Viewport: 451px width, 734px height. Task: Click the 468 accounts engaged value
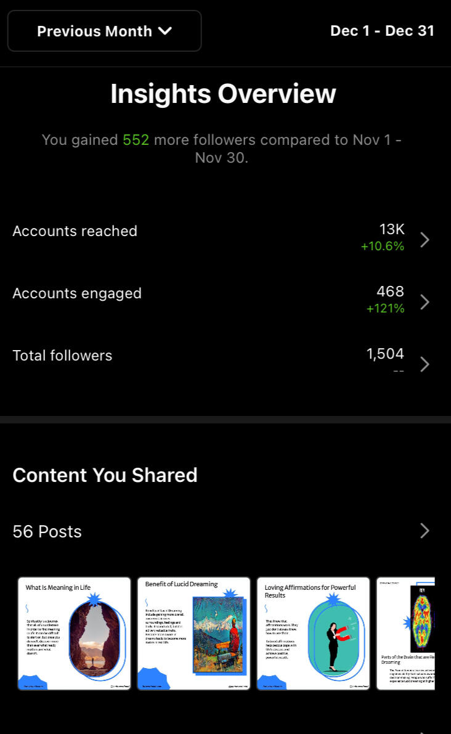[x=390, y=292]
